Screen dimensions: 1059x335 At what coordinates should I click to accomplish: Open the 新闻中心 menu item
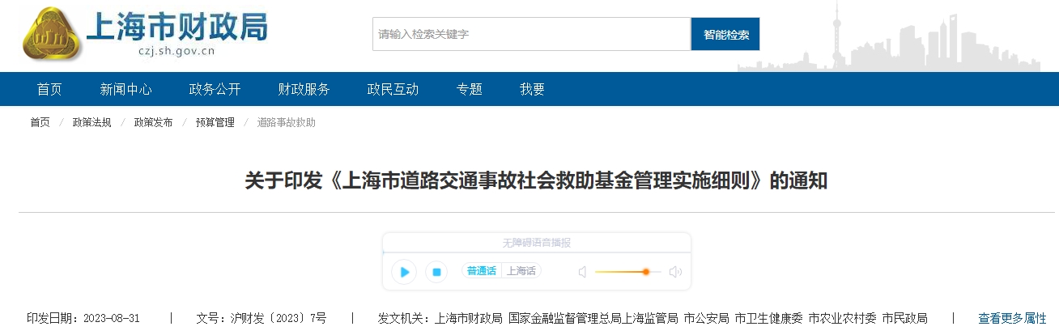(x=125, y=89)
